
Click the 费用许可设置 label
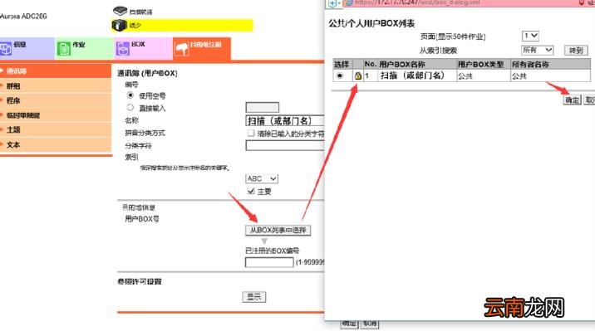pos(140,281)
